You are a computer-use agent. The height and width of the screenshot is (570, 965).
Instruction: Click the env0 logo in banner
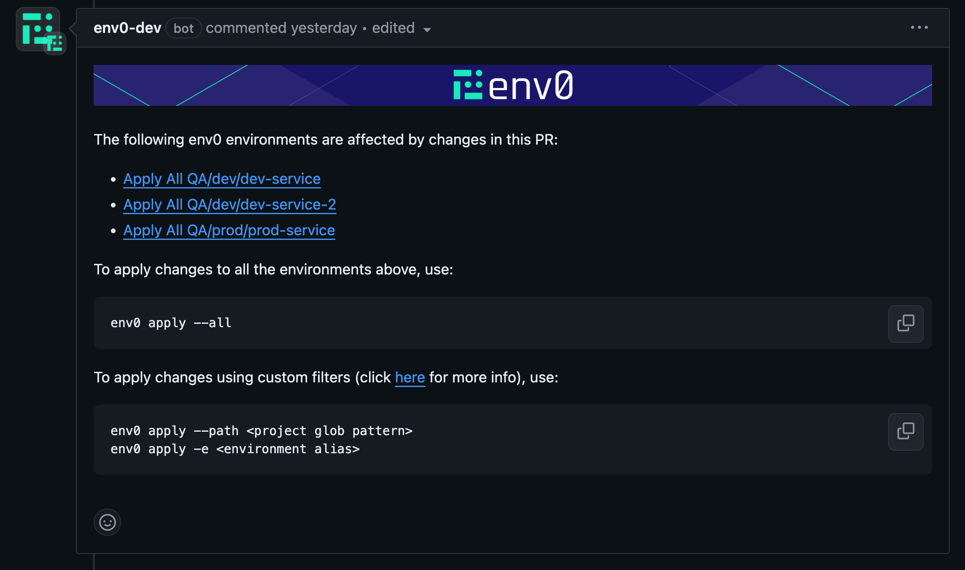512,85
